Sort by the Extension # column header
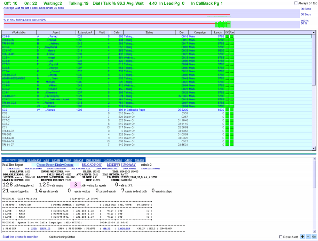 pyautogui.click(x=85, y=32)
